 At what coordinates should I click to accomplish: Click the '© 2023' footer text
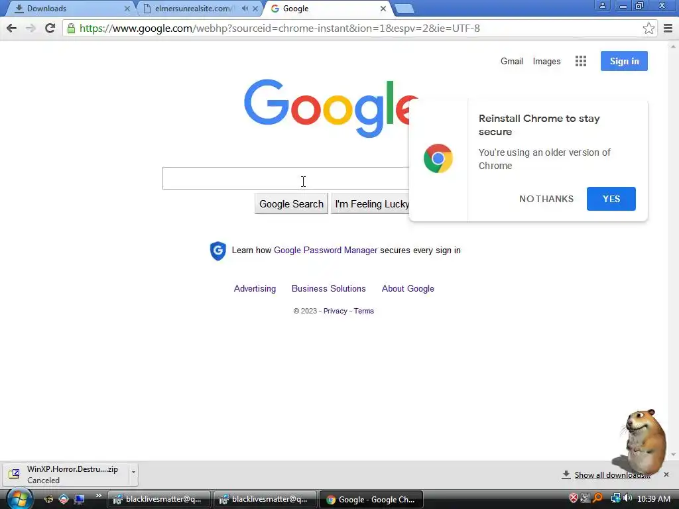click(305, 311)
